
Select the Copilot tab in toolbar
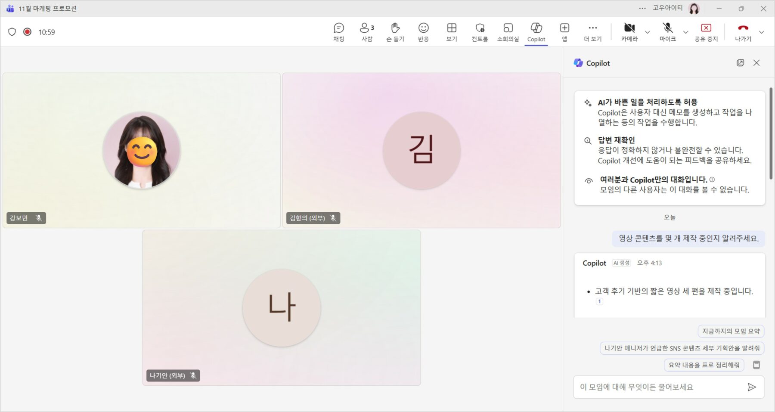pos(536,32)
